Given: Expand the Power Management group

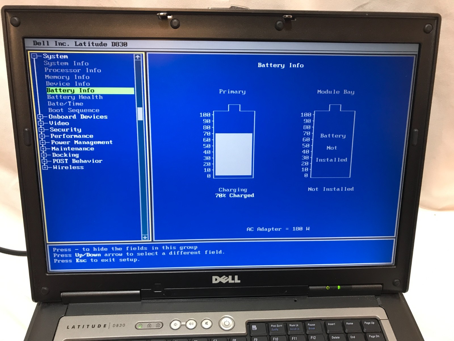Looking at the screenshot, I should click(x=43, y=142).
